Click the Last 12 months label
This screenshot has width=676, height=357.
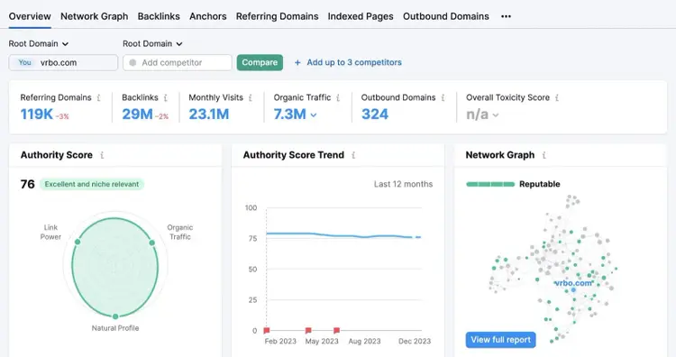point(403,184)
